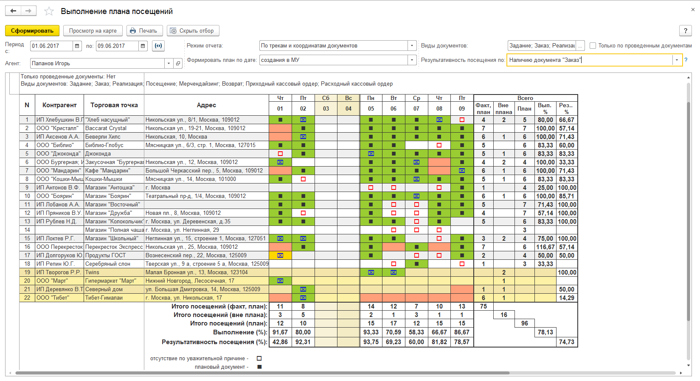
Task: Open calendar for start date 01.06.2017
Action: pyautogui.click(x=77, y=46)
